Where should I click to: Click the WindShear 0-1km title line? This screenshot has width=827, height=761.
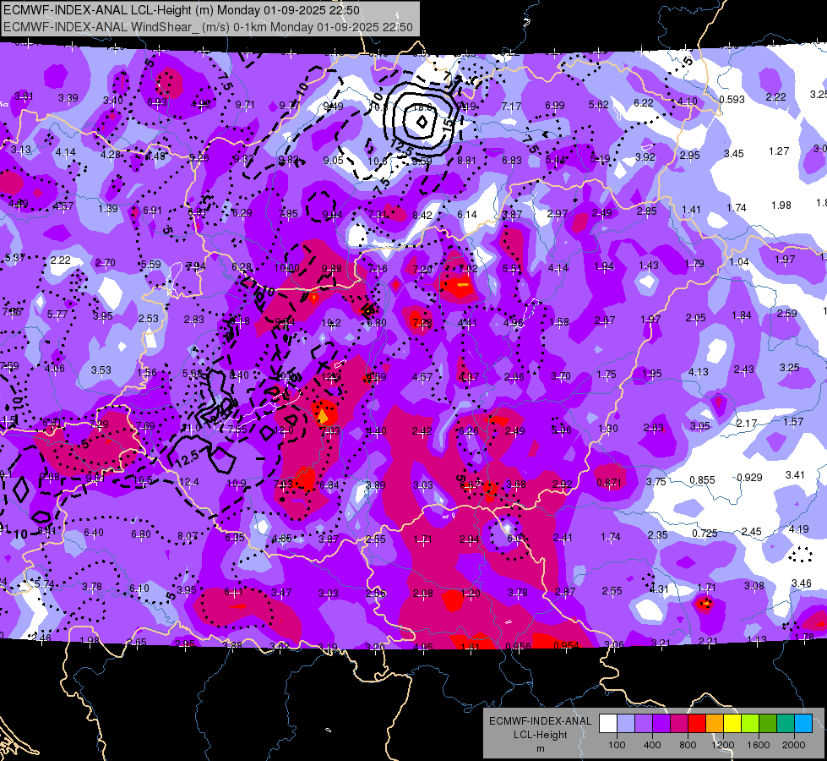click(208, 27)
